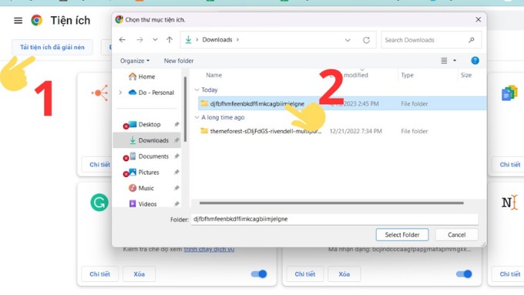Click the pin icon beside Downloads

pos(176,140)
